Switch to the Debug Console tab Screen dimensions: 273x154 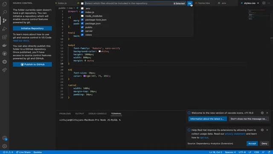click(97, 114)
